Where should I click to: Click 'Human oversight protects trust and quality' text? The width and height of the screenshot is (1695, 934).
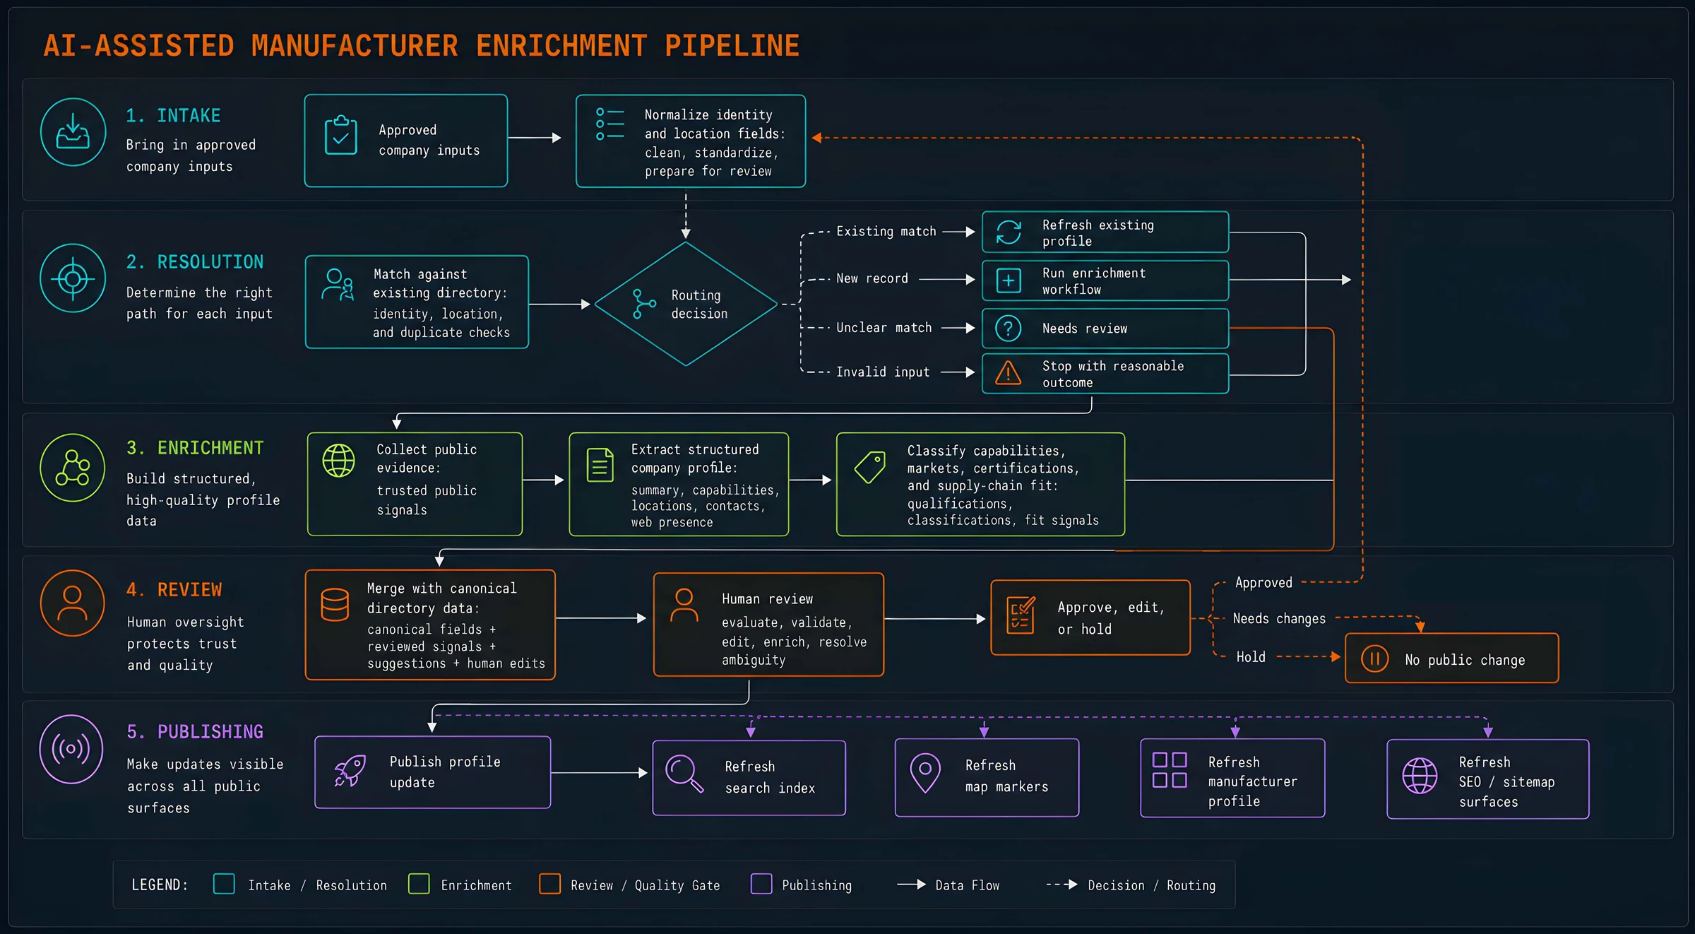click(185, 644)
